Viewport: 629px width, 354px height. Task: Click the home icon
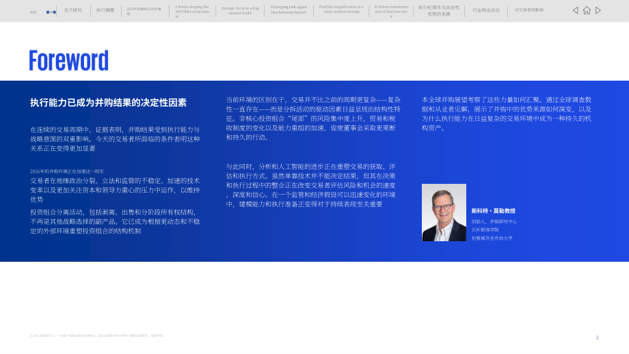click(x=587, y=10)
